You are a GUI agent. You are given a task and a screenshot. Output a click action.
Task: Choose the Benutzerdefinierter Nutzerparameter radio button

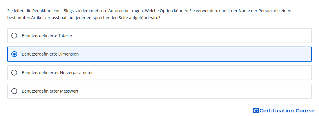(x=14, y=73)
